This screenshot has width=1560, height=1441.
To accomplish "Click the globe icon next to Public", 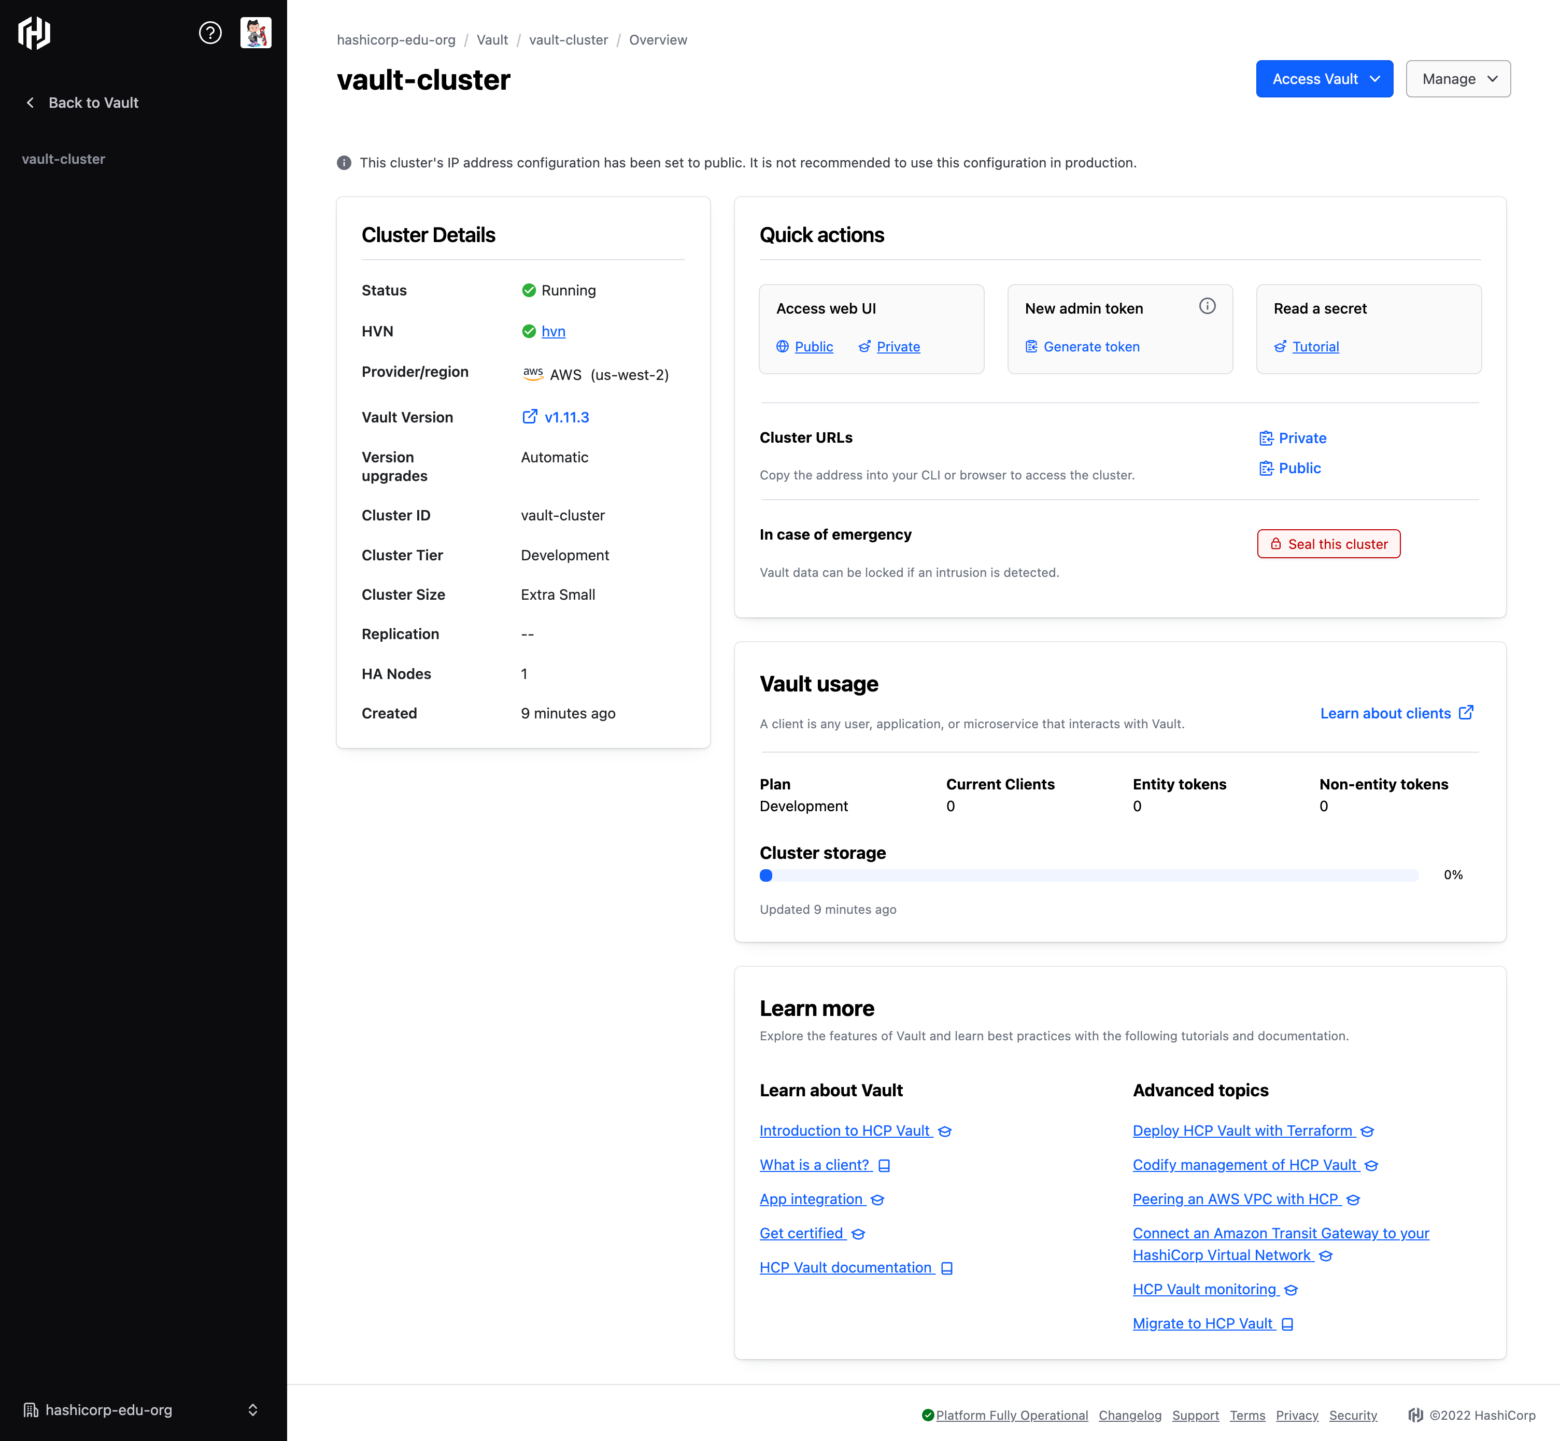I will pyautogui.click(x=783, y=347).
